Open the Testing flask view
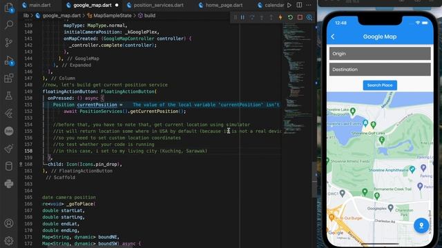The height and width of the screenshot is (248, 442). coord(9,96)
